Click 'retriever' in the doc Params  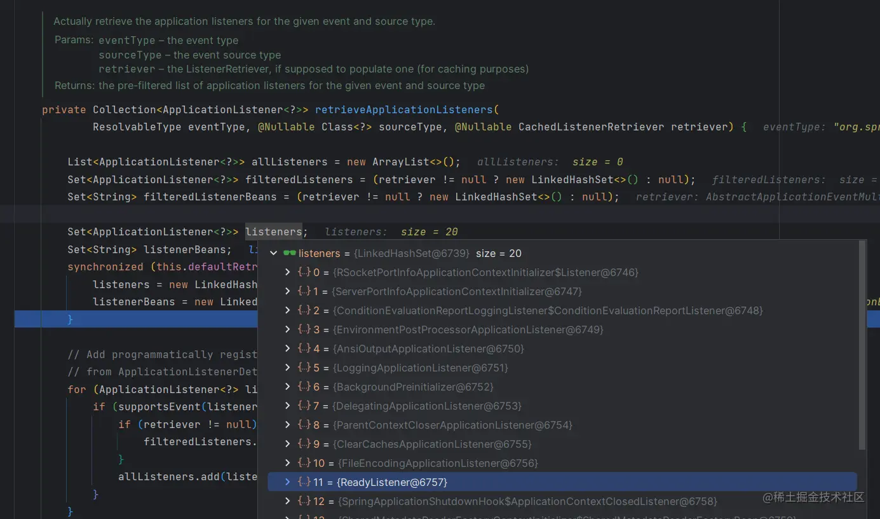pos(127,69)
